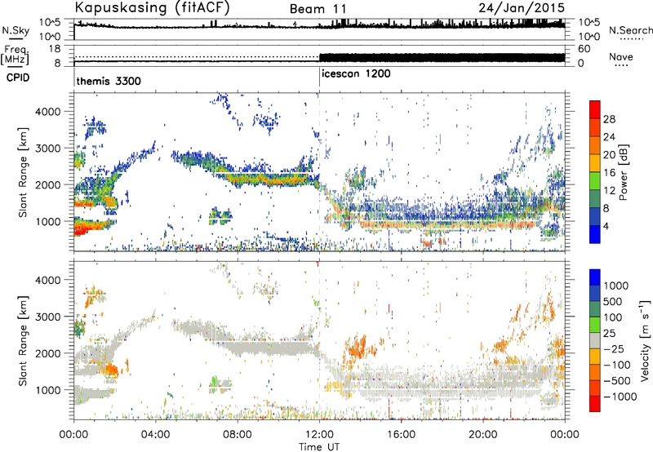Click the CPID marker line beside themis 3300
Screen dimensions: 653x452
coord(74,78)
